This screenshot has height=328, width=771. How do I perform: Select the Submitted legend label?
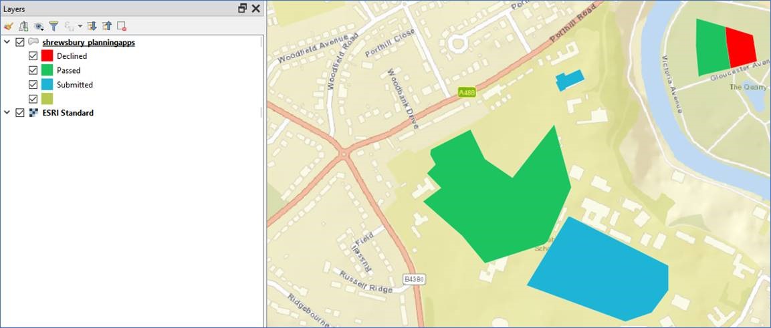[x=75, y=84]
